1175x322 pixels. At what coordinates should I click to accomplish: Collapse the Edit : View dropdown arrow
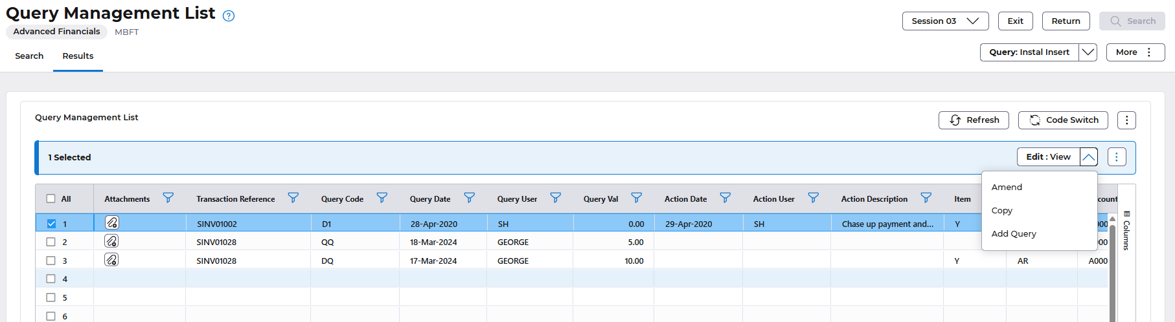coord(1088,157)
